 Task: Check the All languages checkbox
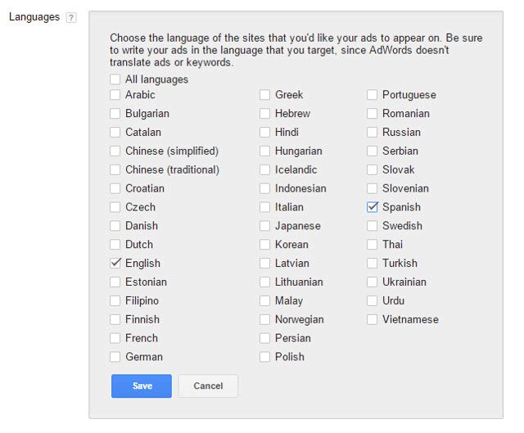(115, 79)
